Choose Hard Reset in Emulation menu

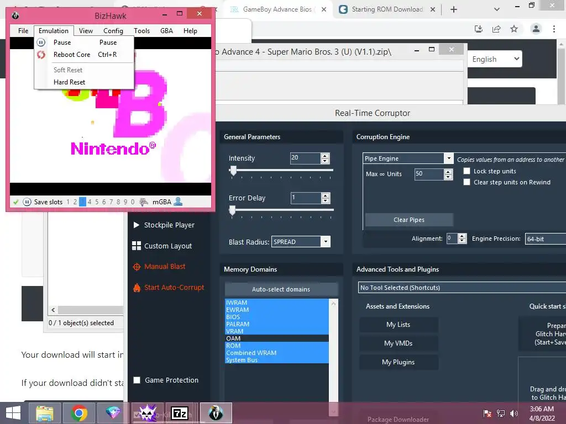point(84,82)
